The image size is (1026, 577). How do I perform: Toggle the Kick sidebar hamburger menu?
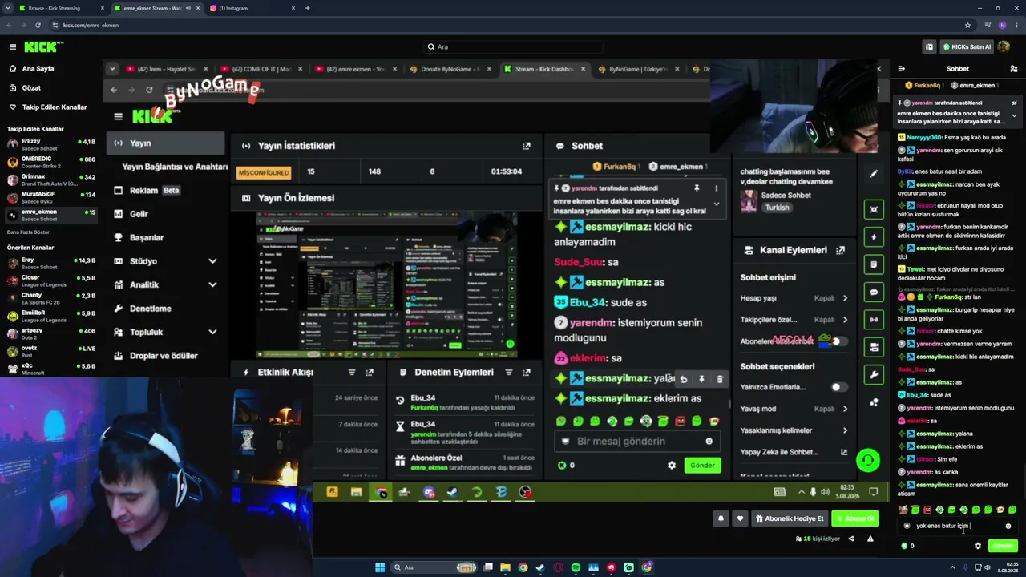click(13, 47)
